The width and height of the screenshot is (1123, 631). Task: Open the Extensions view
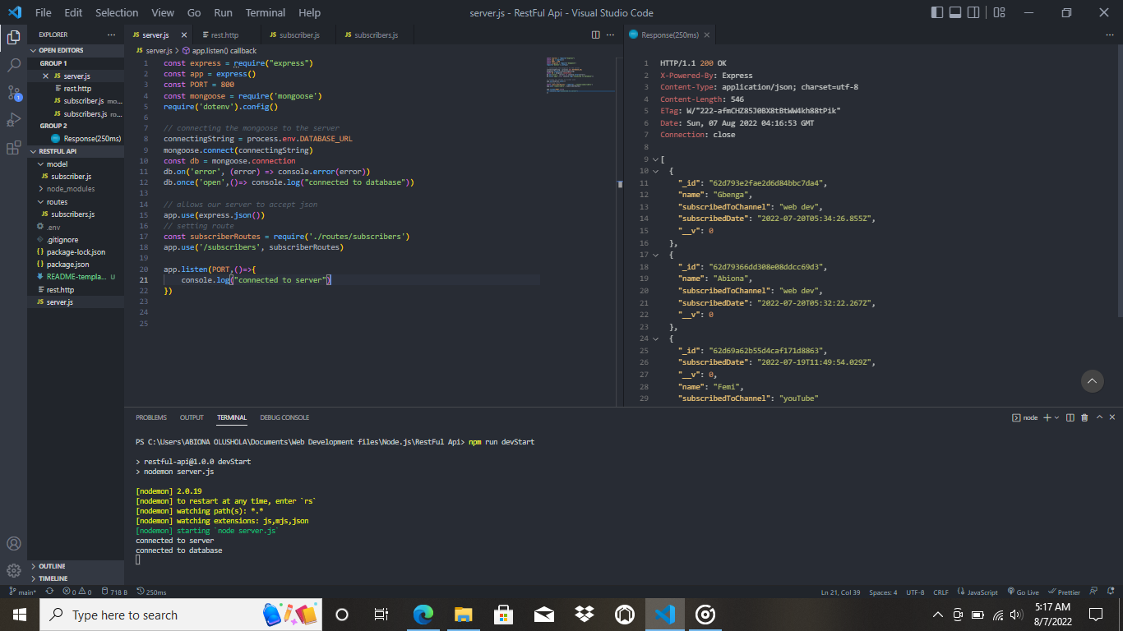[13, 148]
